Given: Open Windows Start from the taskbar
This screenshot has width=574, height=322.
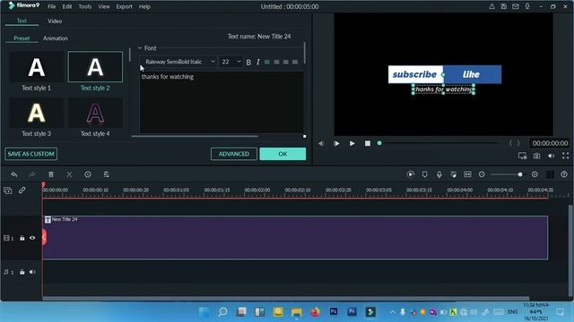Looking at the screenshot, I should (x=204, y=312).
